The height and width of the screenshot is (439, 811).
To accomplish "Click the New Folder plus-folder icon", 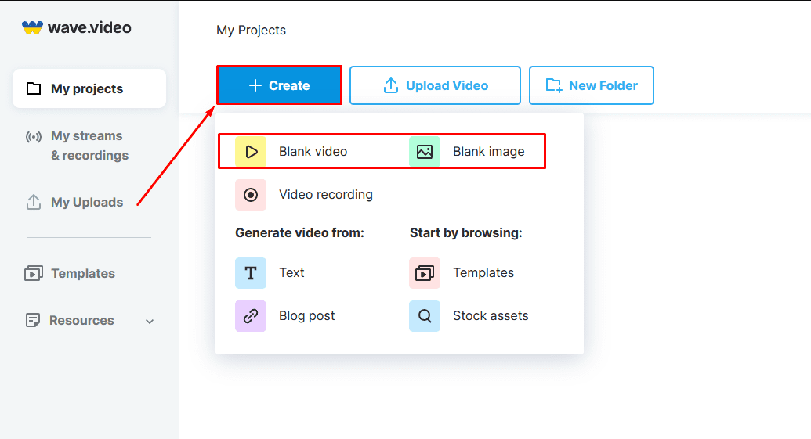I will [554, 85].
